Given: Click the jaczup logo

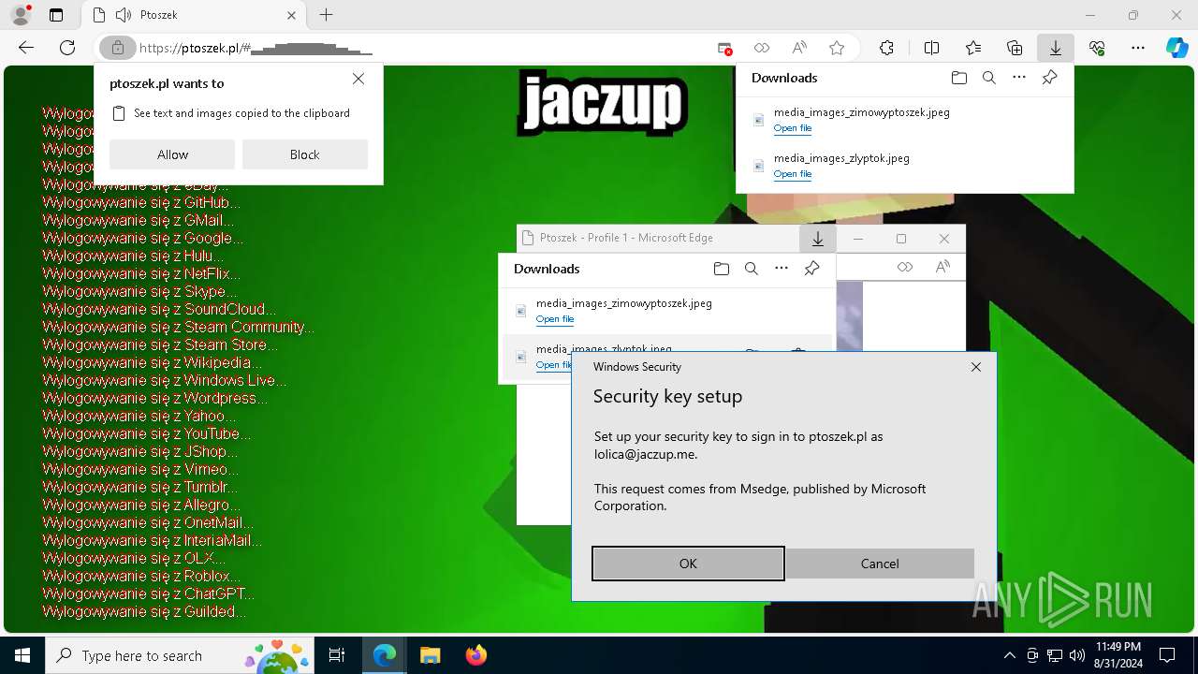Looking at the screenshot, I should click(602, 105).
